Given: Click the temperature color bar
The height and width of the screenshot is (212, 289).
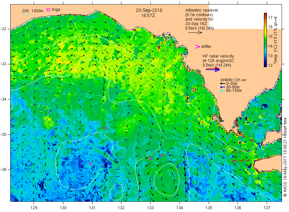Looking at the screenshot, I should [x=265, y=40].
